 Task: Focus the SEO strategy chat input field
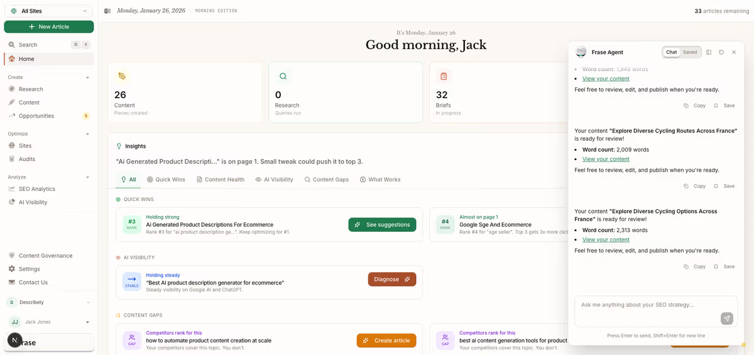(647, 305)
